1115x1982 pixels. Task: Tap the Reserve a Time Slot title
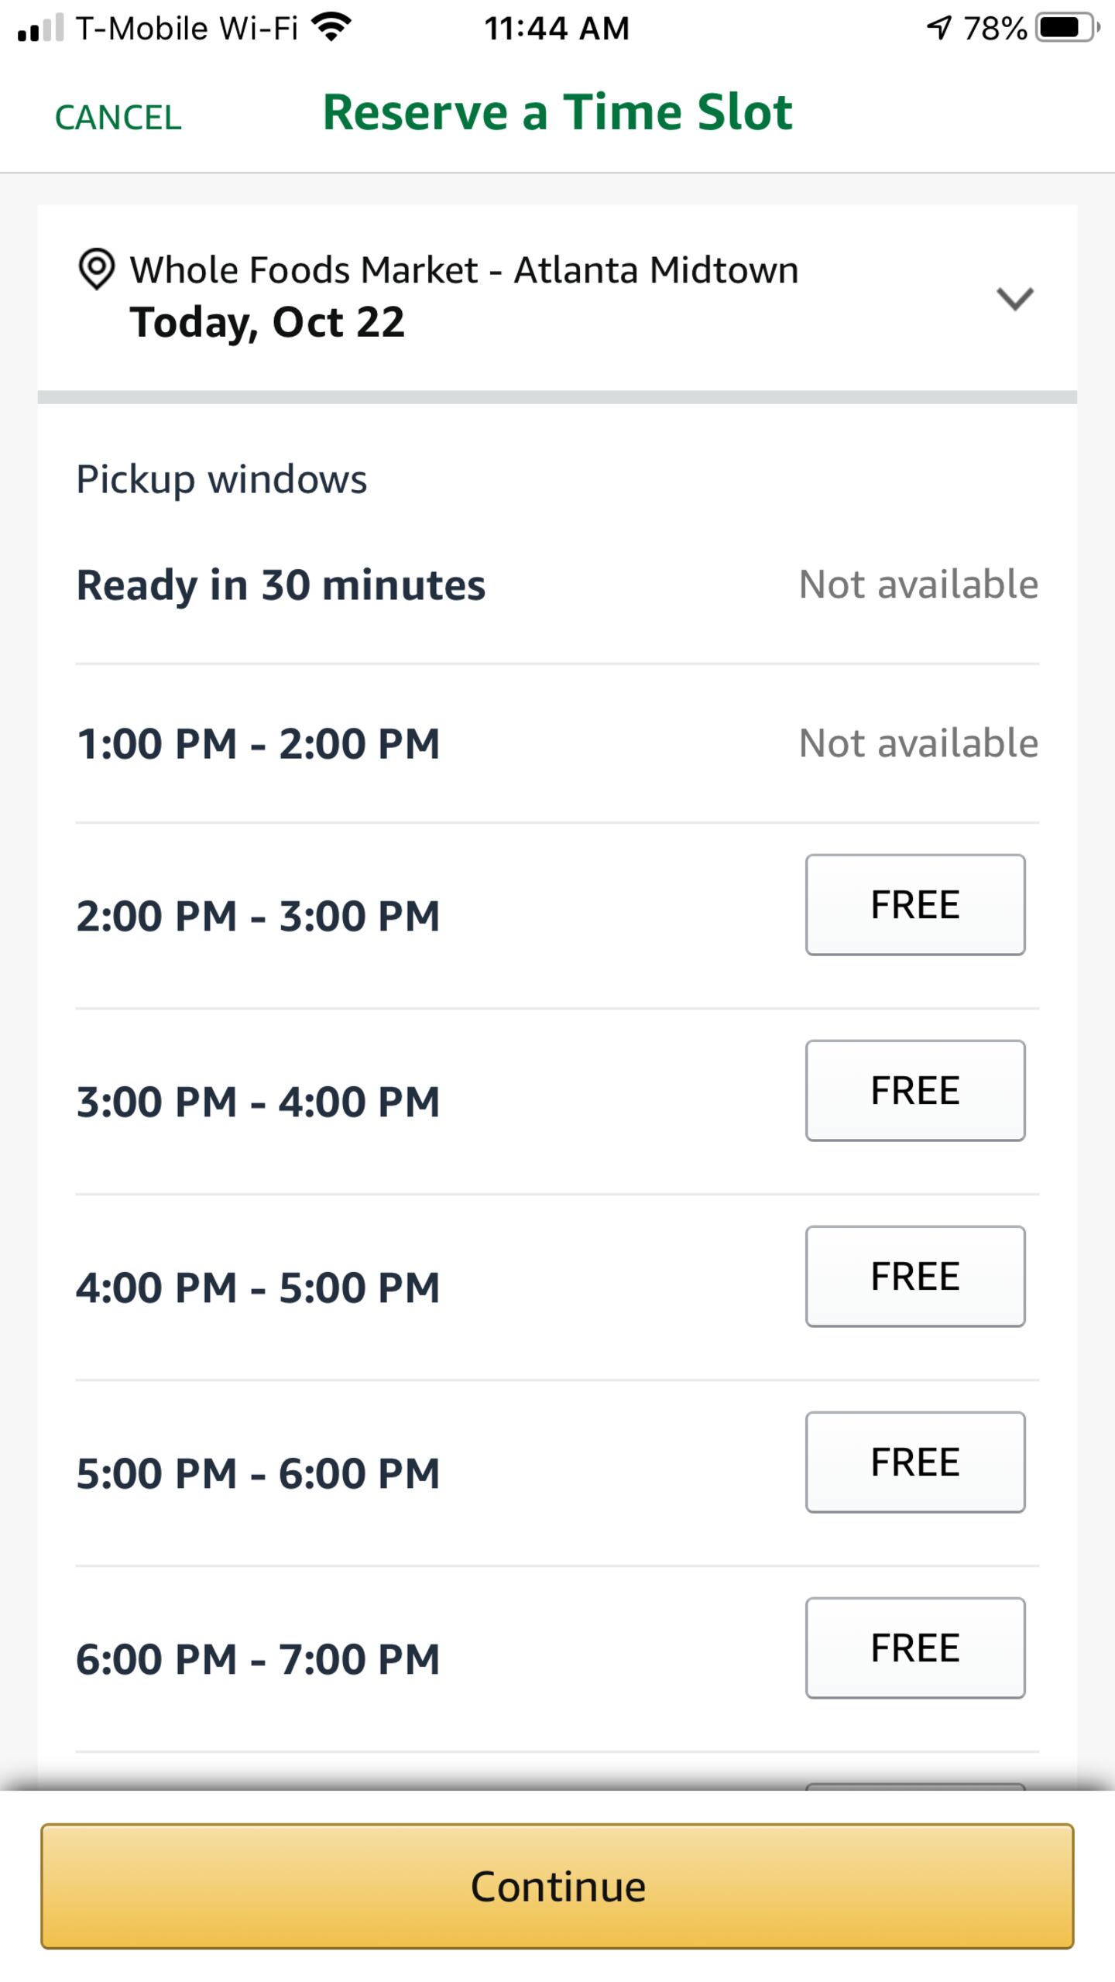tap(557, 112)
